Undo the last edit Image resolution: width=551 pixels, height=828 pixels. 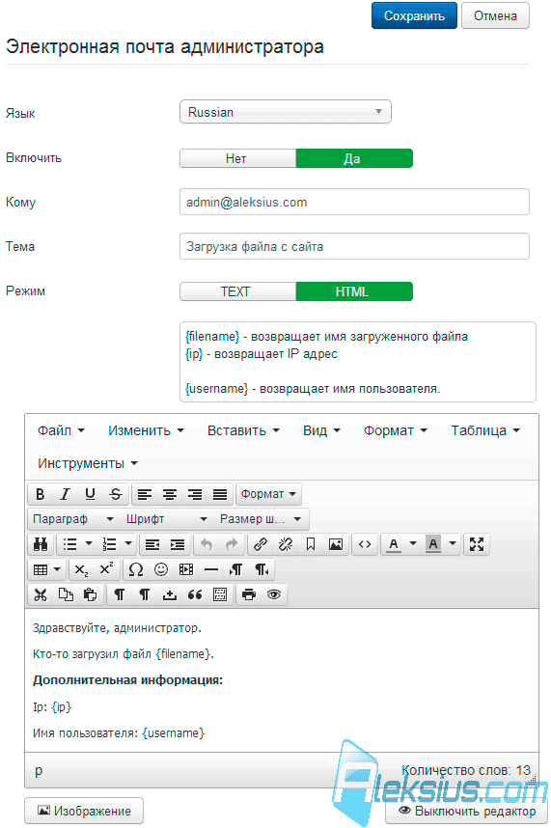(x=207, y=544)
